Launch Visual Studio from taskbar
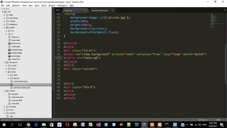 pos(99,125)
